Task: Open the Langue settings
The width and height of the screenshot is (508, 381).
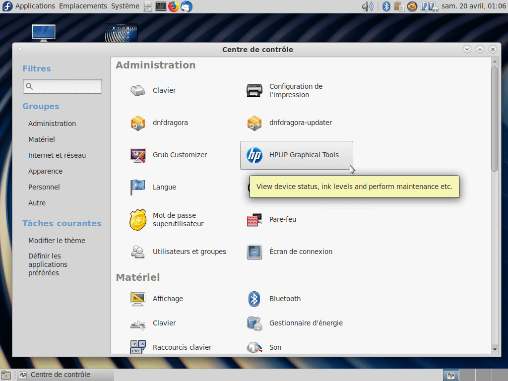Action: (153, 187)
